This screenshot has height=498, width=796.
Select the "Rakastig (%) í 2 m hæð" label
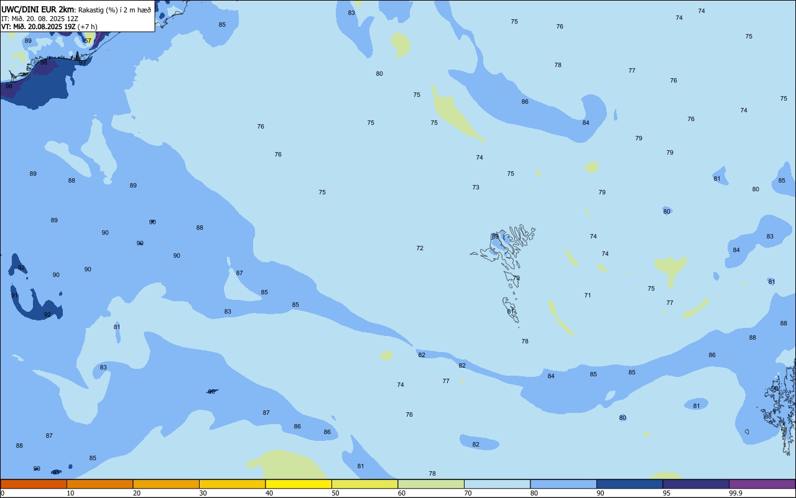(x=114, y=9)
